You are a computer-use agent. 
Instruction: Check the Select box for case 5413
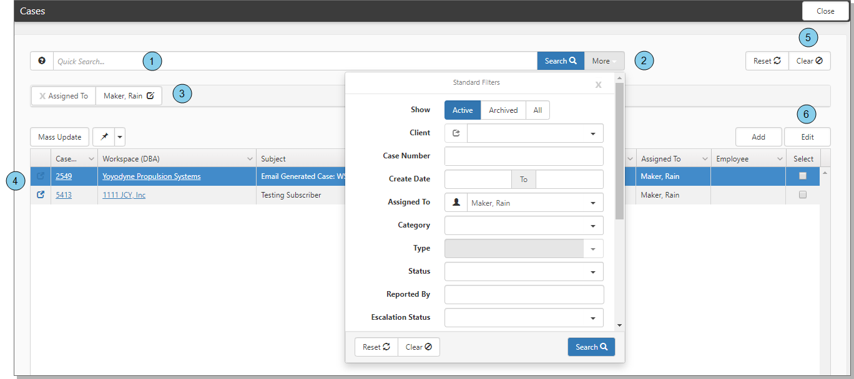pos(803,195)
